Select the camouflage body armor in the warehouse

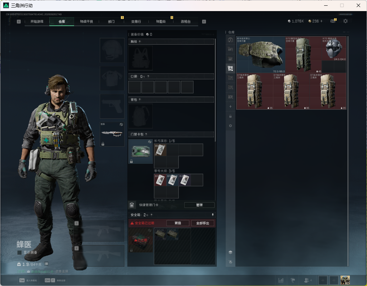[x=261, y=54]
